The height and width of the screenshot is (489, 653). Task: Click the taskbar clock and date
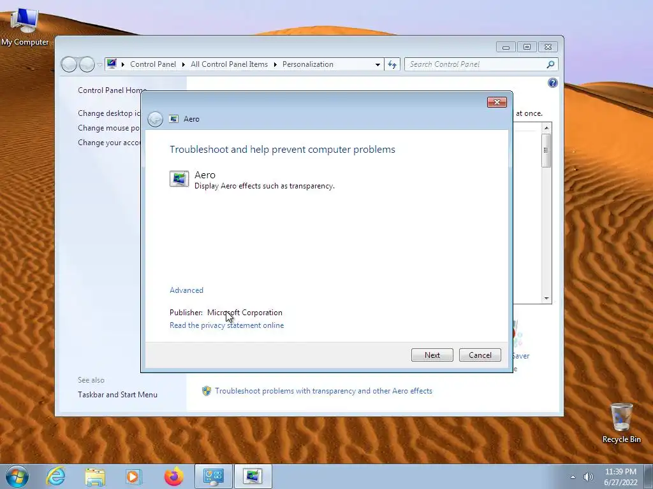click(620, 477)
